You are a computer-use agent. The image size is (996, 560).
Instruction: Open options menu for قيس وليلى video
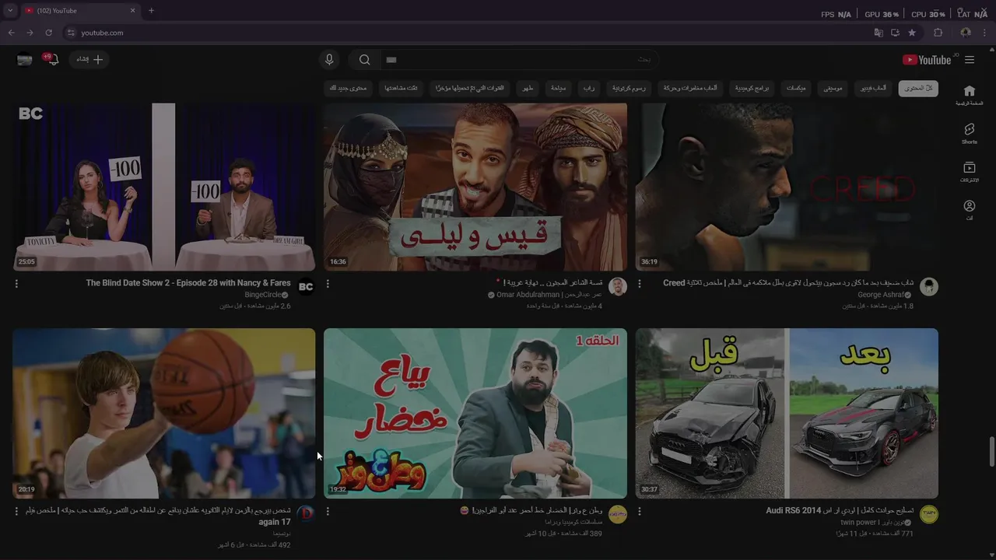pyautogui.click(x=328, y=284)
